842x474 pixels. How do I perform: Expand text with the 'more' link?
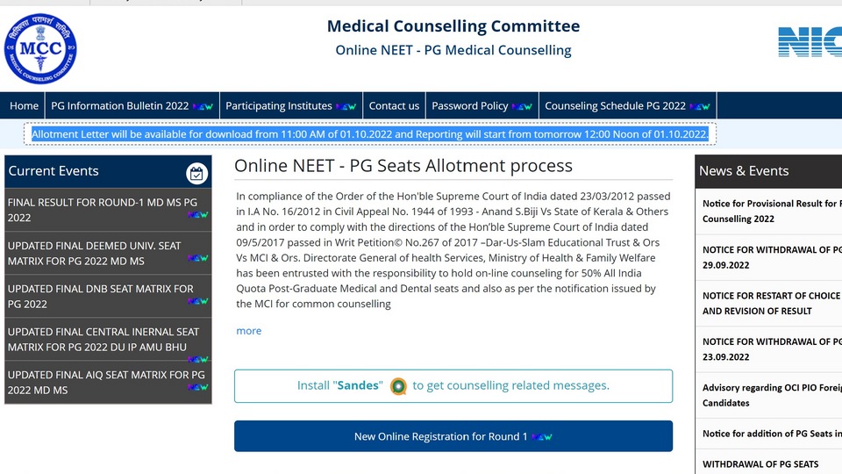tap(248, 331)
